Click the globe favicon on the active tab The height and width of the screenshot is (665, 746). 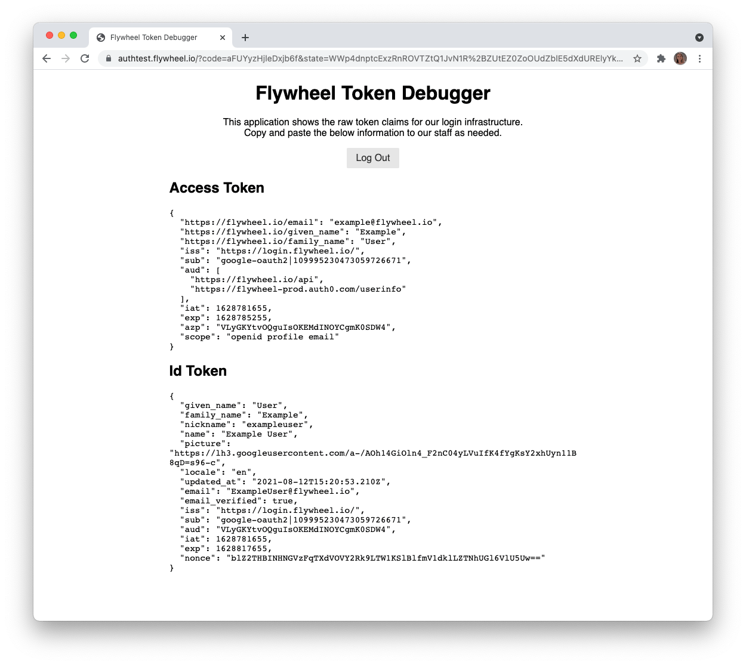[100, 37]
